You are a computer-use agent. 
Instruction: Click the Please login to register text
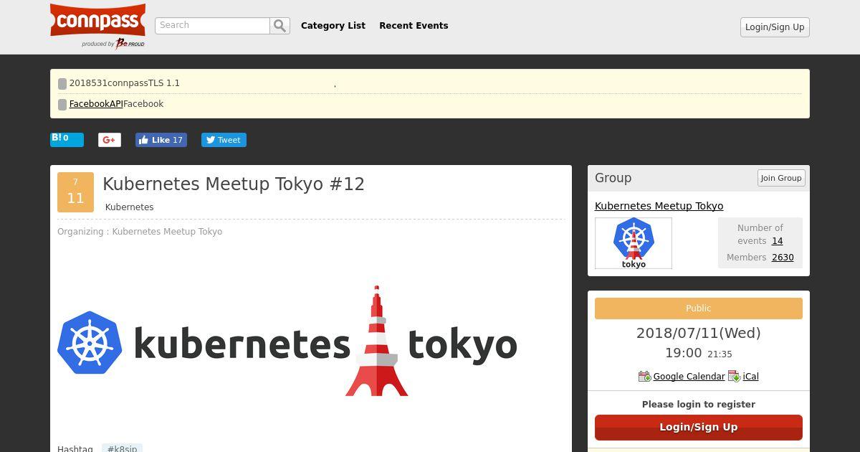(x=699, y=405)
